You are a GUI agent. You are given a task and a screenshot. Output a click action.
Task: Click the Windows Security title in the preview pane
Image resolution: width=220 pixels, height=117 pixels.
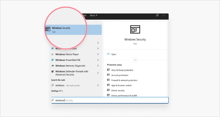[135, 39]
